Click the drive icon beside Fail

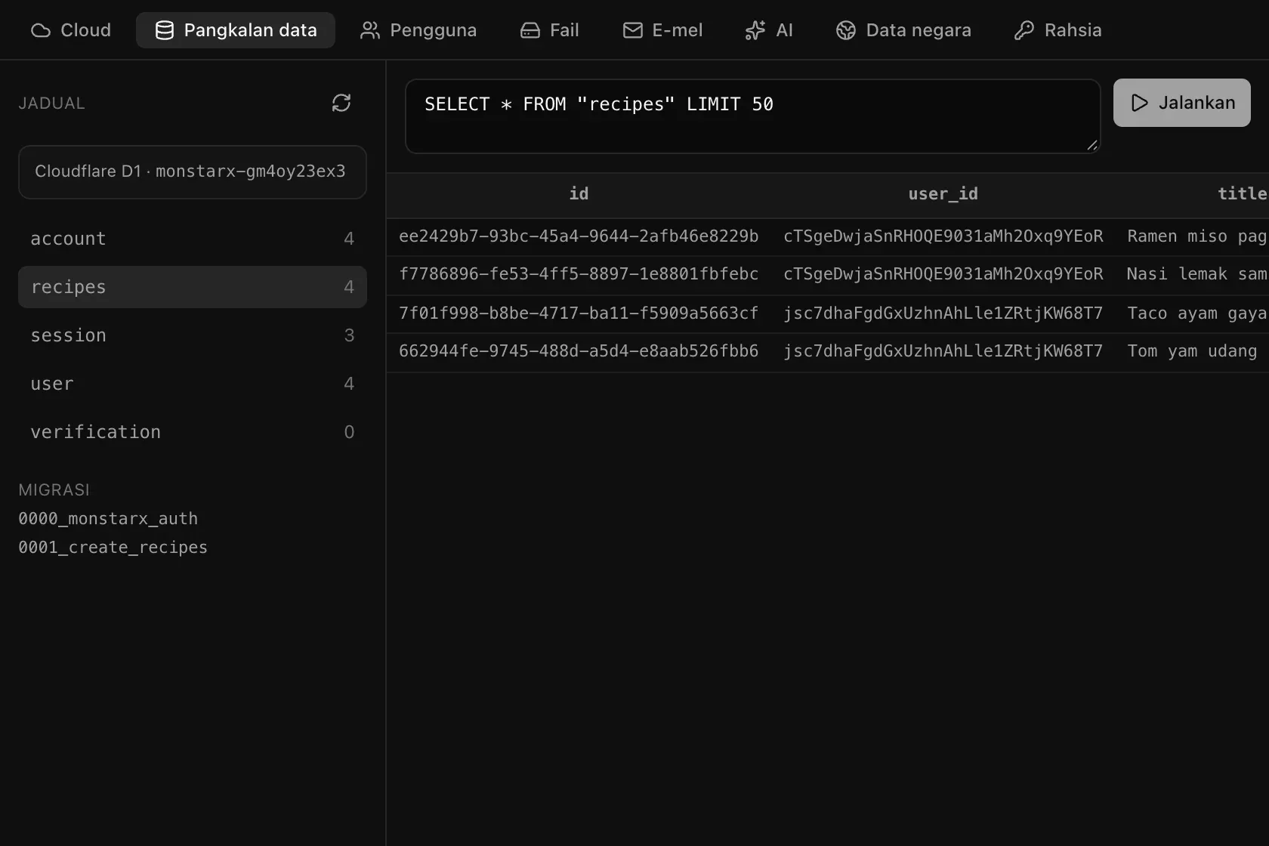530,30
